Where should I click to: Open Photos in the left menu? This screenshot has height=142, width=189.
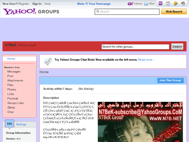12,89
